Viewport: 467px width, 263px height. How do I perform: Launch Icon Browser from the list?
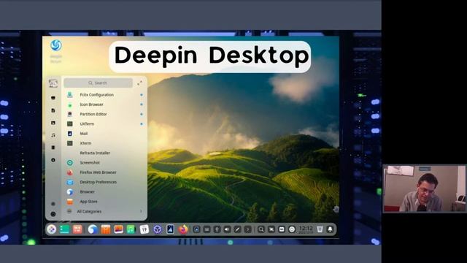point(105,104)
